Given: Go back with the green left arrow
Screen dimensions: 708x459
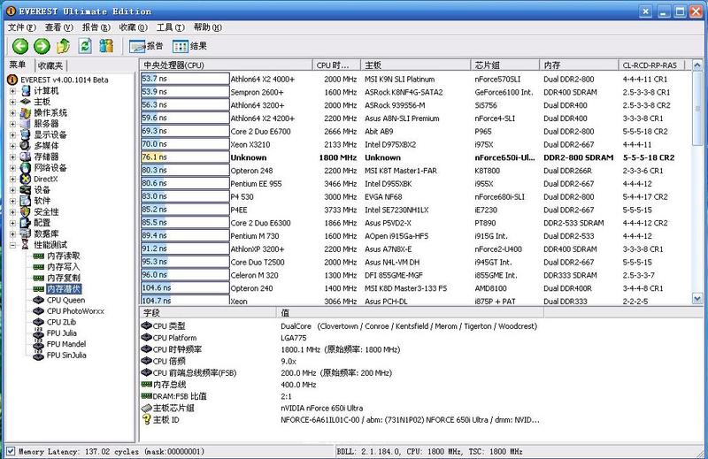Looking at the screenshot, I should click(19, 46).
